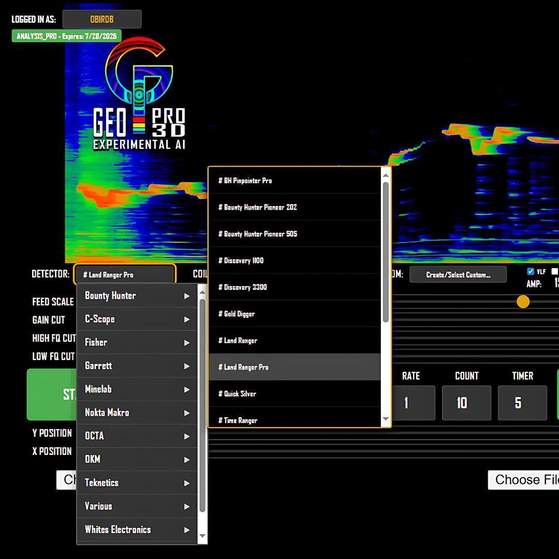
Task: Open the Whites Electronics submenu
Action: tap(137, 529)
